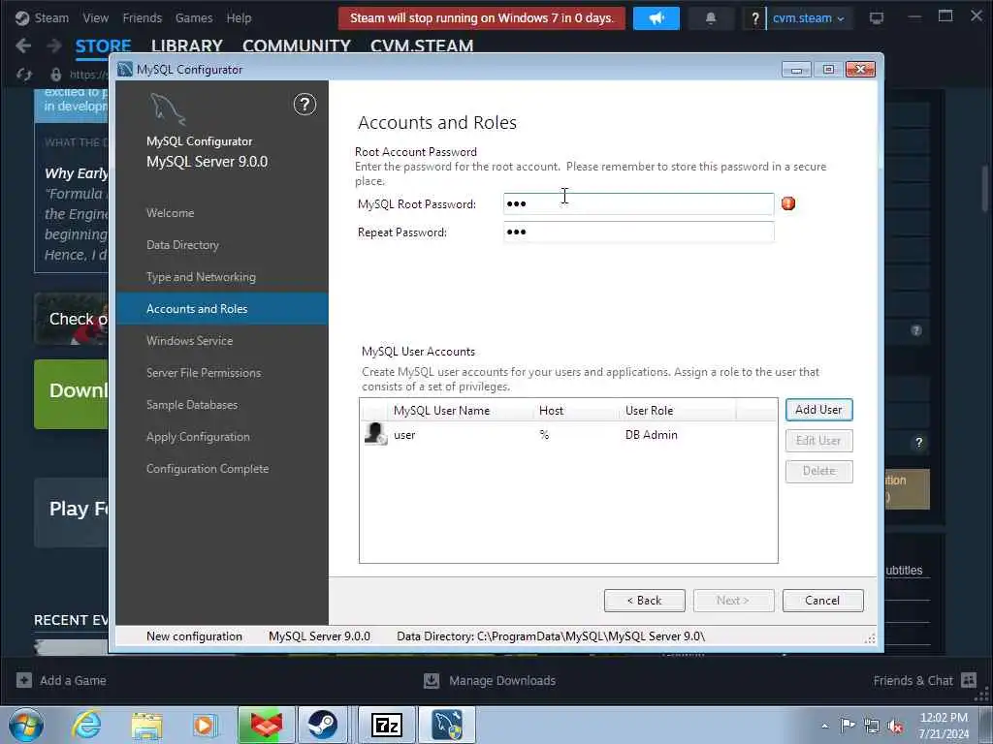
Task: Click the Steam question mark help icon
Action: click(754, 18)
